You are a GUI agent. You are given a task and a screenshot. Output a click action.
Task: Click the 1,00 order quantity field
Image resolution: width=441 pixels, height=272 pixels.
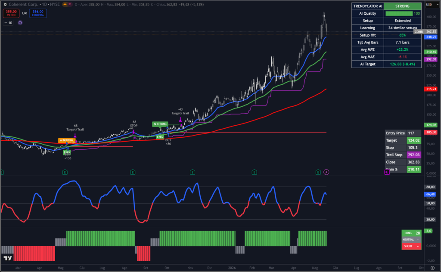tap(25, 13)
